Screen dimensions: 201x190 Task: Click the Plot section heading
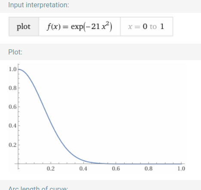point(15,52)
